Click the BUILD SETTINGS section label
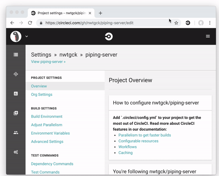Screen dimensions: 219x176 coord(44,108)
